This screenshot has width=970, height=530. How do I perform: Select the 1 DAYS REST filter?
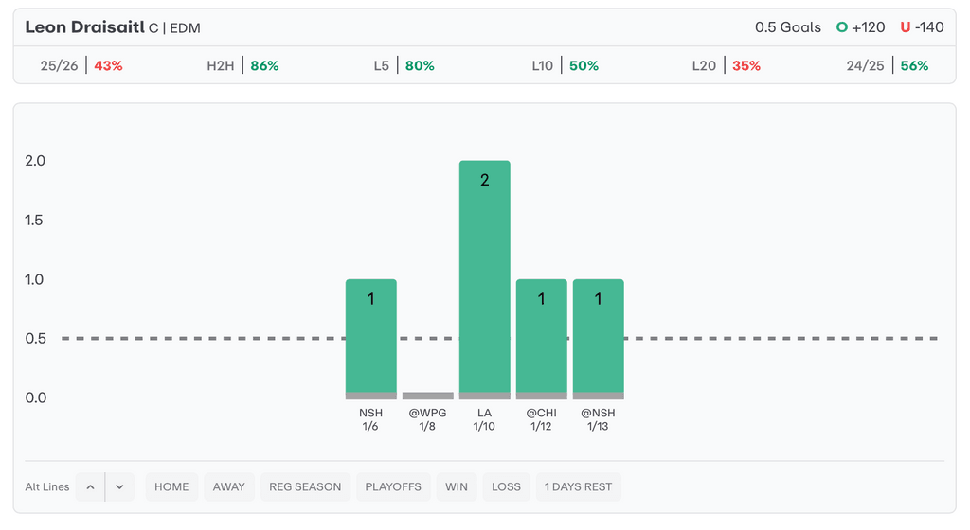(x=578, y=486)
